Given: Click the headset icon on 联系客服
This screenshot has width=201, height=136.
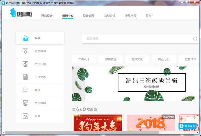Looking at the screenshot, I should 181,126.
